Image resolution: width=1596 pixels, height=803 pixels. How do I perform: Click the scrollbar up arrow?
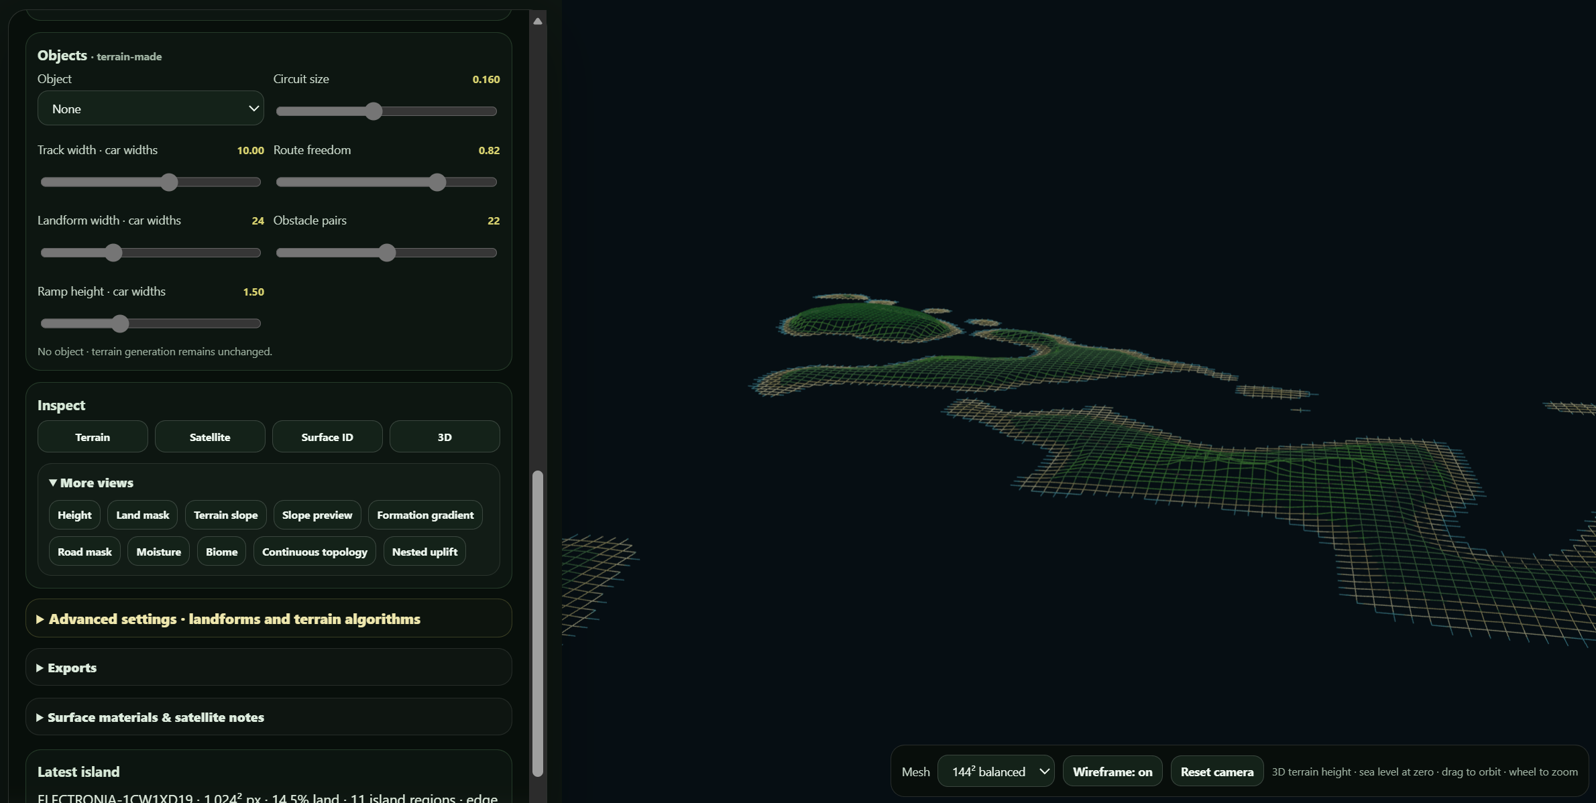click(x=538, y=21)
